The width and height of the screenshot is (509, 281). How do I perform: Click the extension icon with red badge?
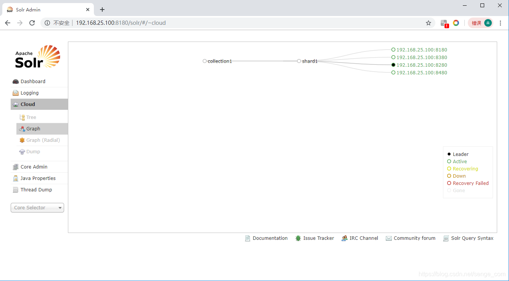click(444, 23)
